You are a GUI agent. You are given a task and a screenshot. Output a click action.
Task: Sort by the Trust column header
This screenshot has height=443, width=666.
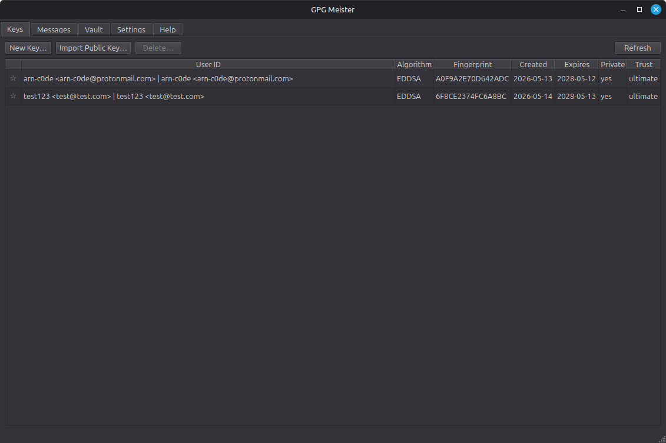click(644, 65)
